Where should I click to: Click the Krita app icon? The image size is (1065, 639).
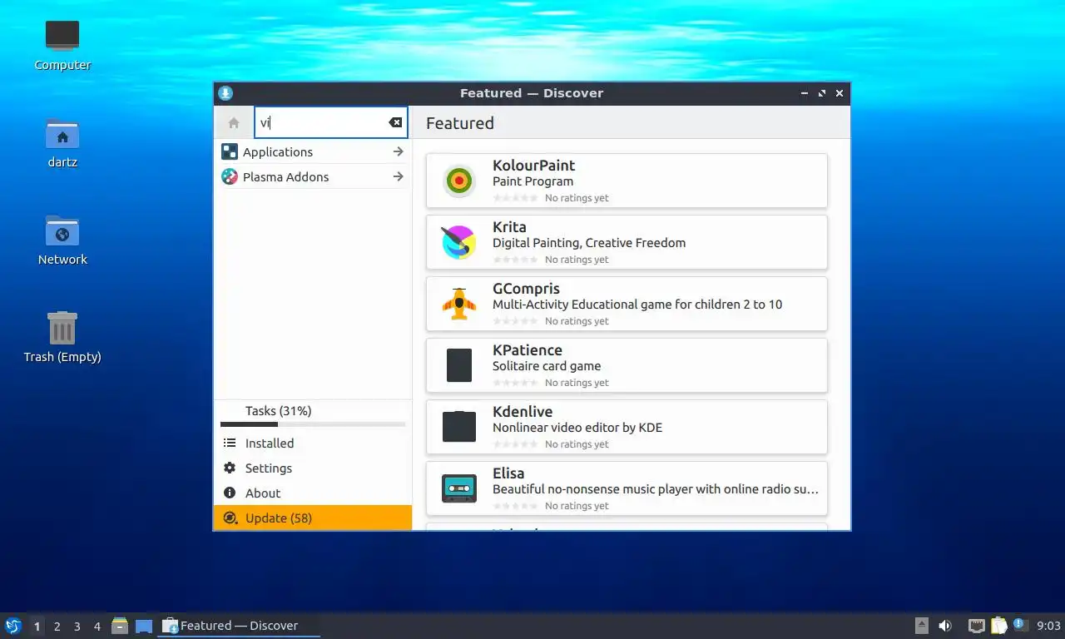pyautogui.click(x=458, y=242)
